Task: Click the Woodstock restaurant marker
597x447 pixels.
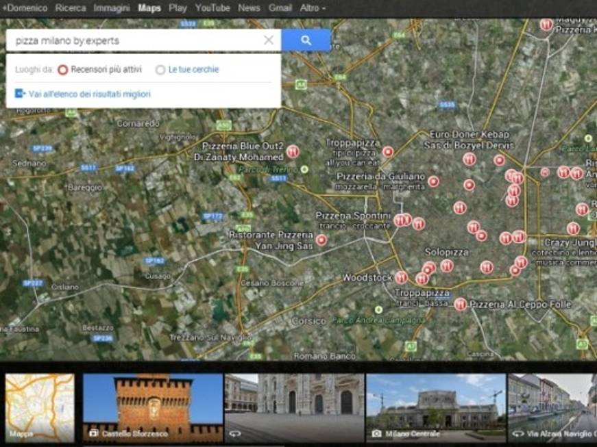Action: click(401, 278)
